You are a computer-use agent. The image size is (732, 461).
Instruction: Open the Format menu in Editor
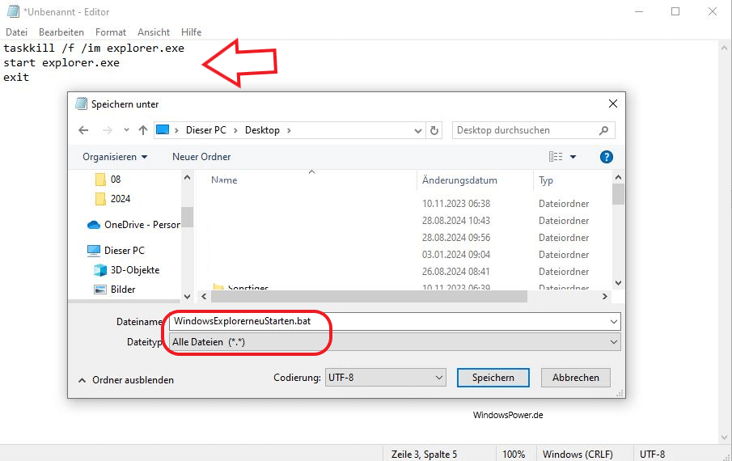click(111, 32)
